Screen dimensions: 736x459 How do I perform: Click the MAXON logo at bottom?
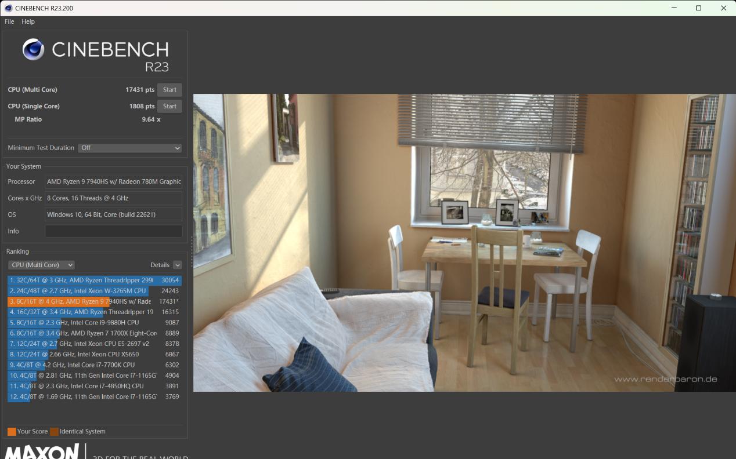pos(42,451)
